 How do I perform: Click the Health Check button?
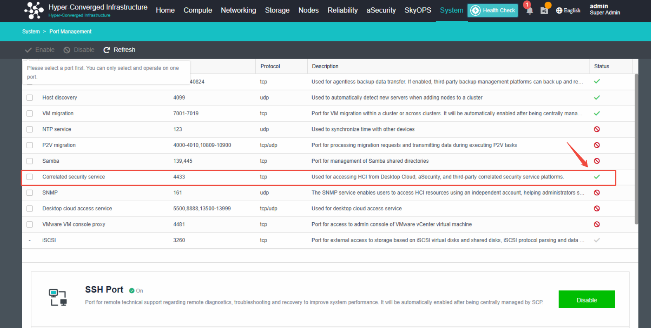point(493,10)
